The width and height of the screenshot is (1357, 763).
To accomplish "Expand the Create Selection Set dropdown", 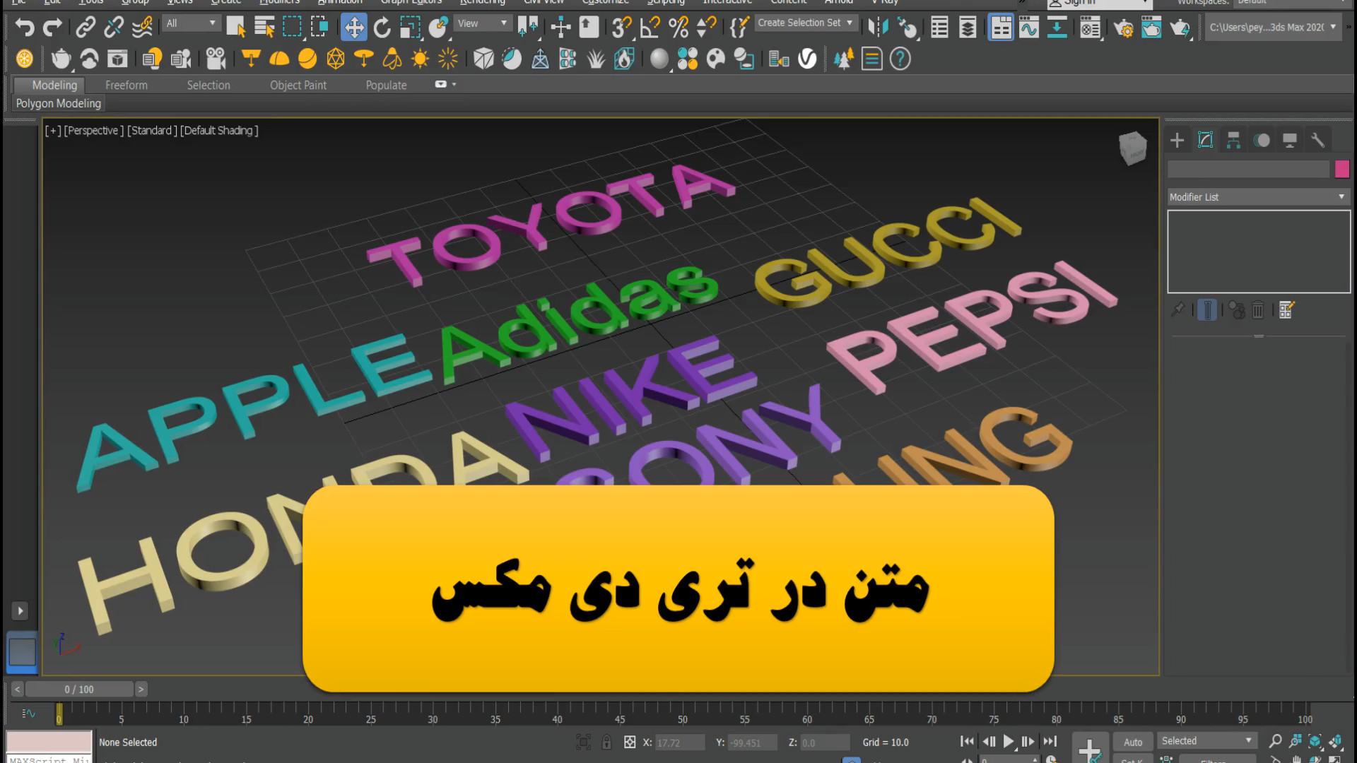I will click(x=806, y=23).
